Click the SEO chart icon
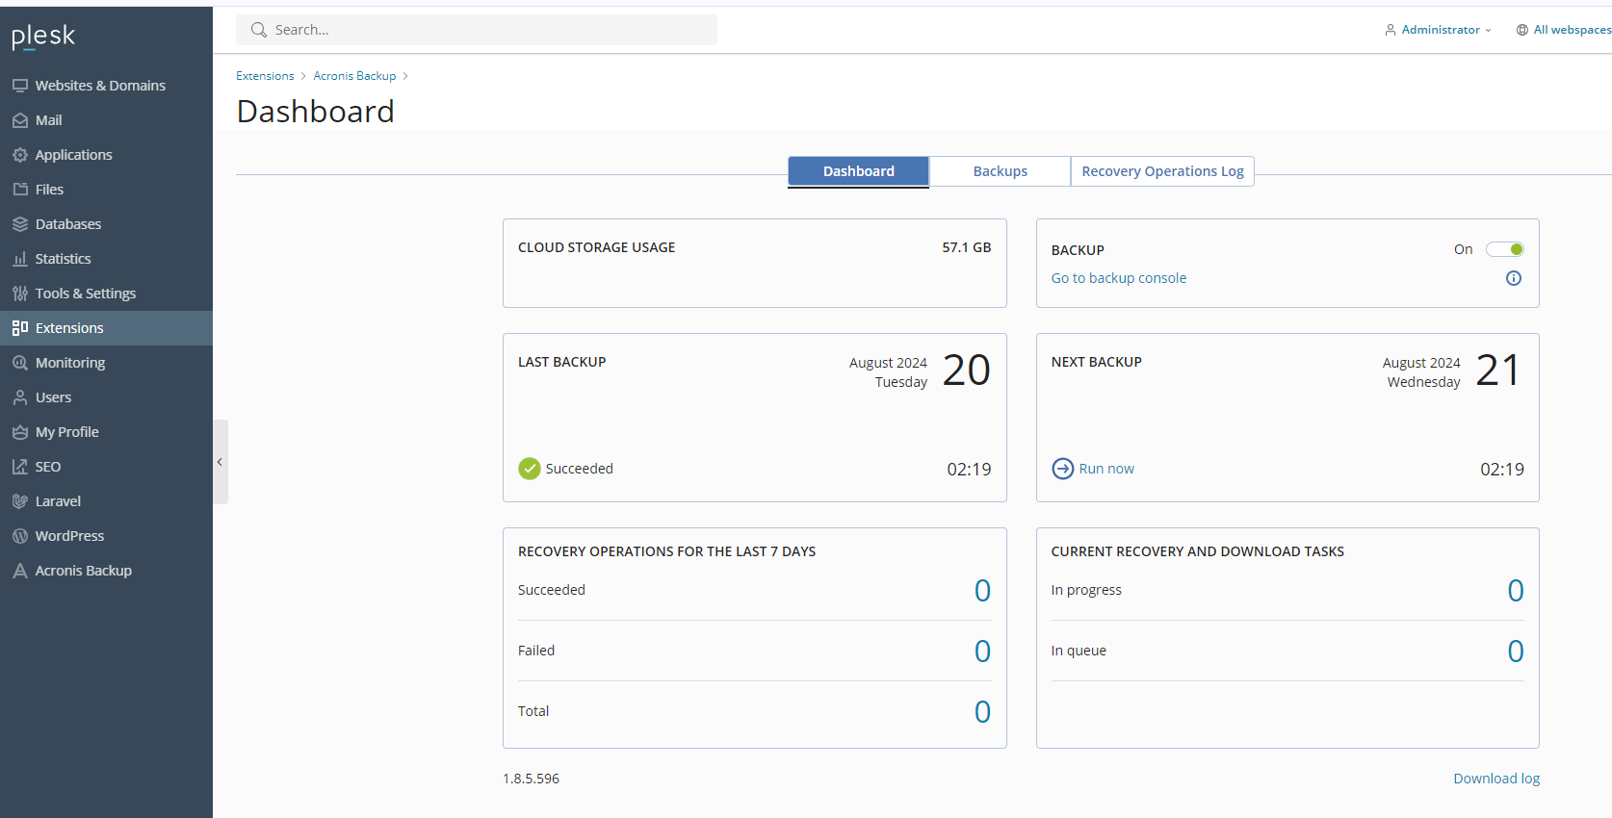The width and height of the screenshot is (1612, 818). tap(20, 467)
